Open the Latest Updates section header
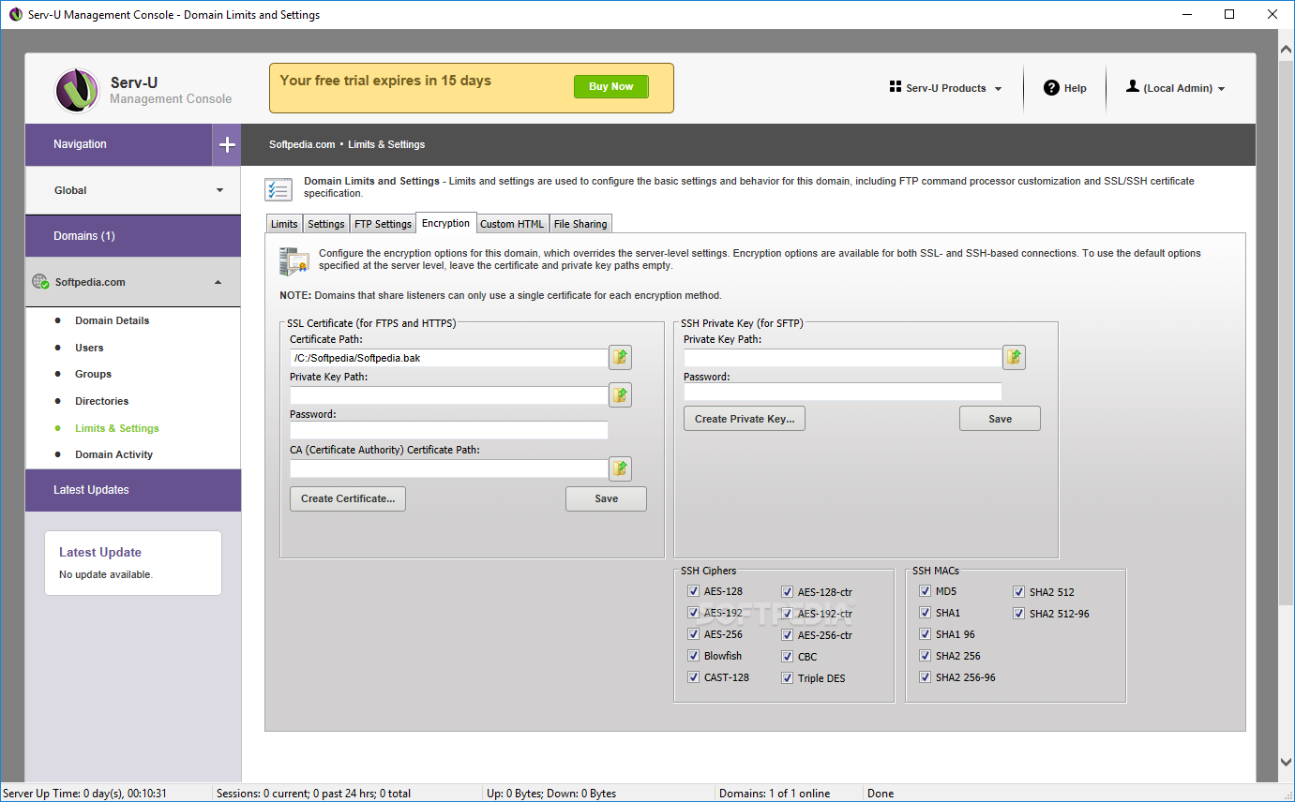1295x802 pixels. tap(133, 490)
